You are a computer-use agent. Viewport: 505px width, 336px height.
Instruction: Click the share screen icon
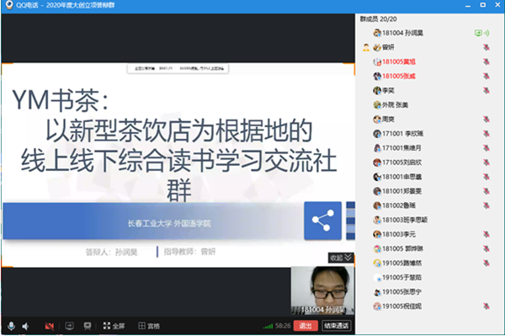click(x=69, y=326)
